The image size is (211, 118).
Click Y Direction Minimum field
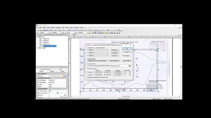pos(98,75)
